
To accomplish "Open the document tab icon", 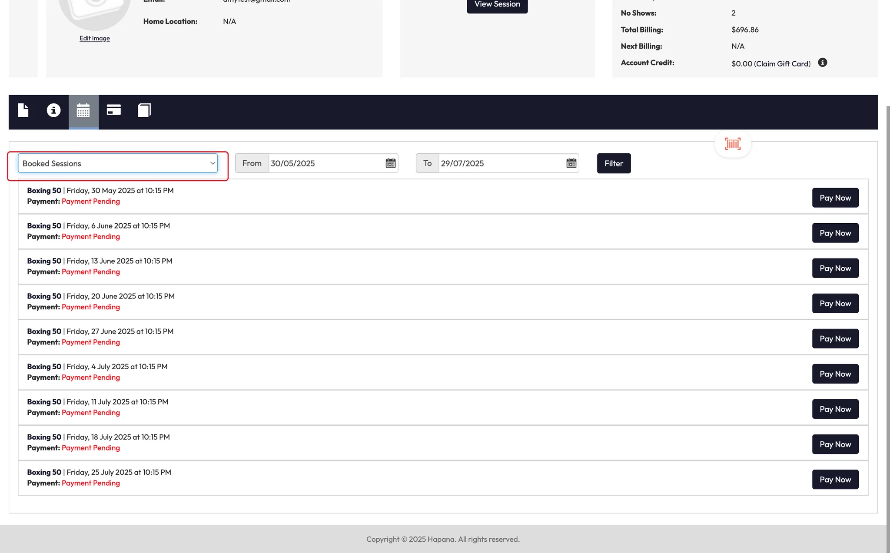I will 23,110.
